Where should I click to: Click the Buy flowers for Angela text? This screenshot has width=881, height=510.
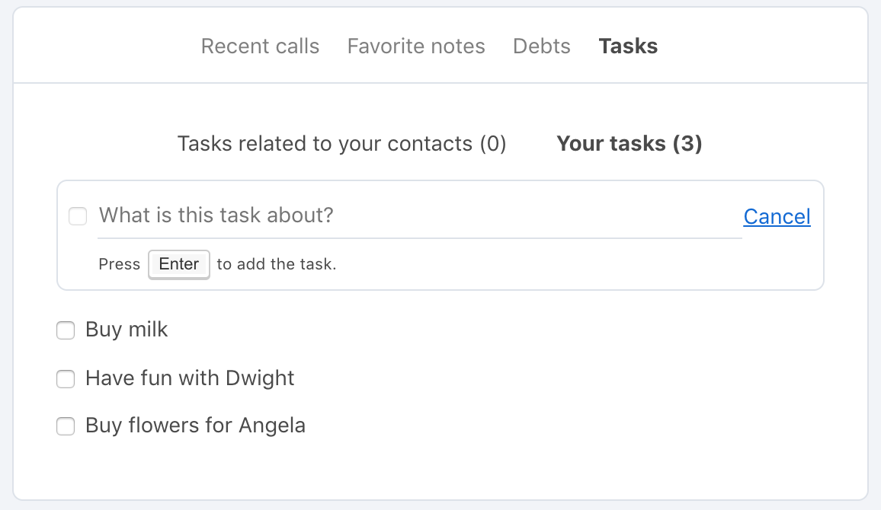pos(196,426)
